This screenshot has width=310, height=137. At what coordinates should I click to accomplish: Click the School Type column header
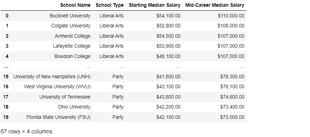109,5
